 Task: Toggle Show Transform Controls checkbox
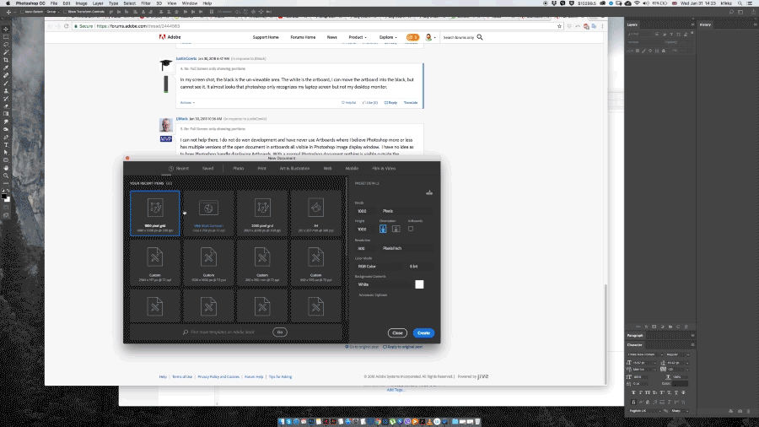(65, 12)
